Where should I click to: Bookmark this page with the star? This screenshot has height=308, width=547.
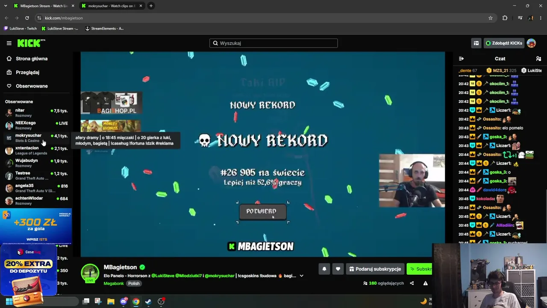pos(491,18)
